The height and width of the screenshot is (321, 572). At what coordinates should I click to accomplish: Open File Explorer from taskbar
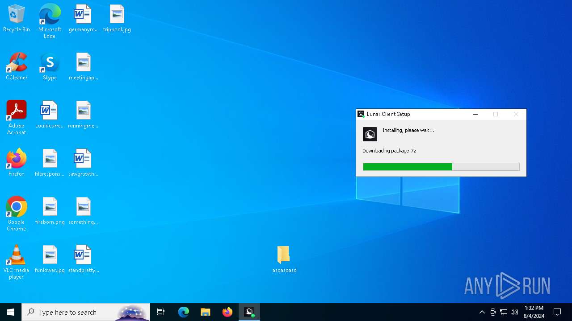pos(206,312)
